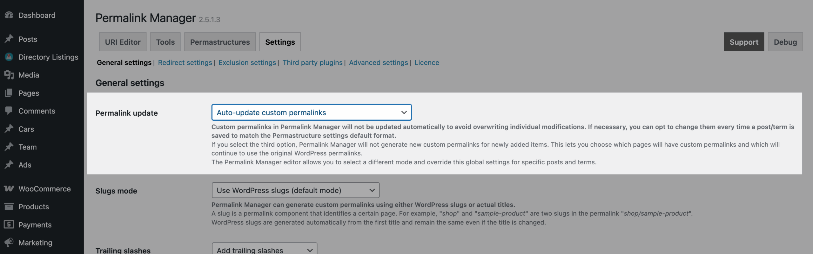This screenshot has width=813, height=254.
Task: Click the Ads pushpin icon
Action: (x=9, y=165)
